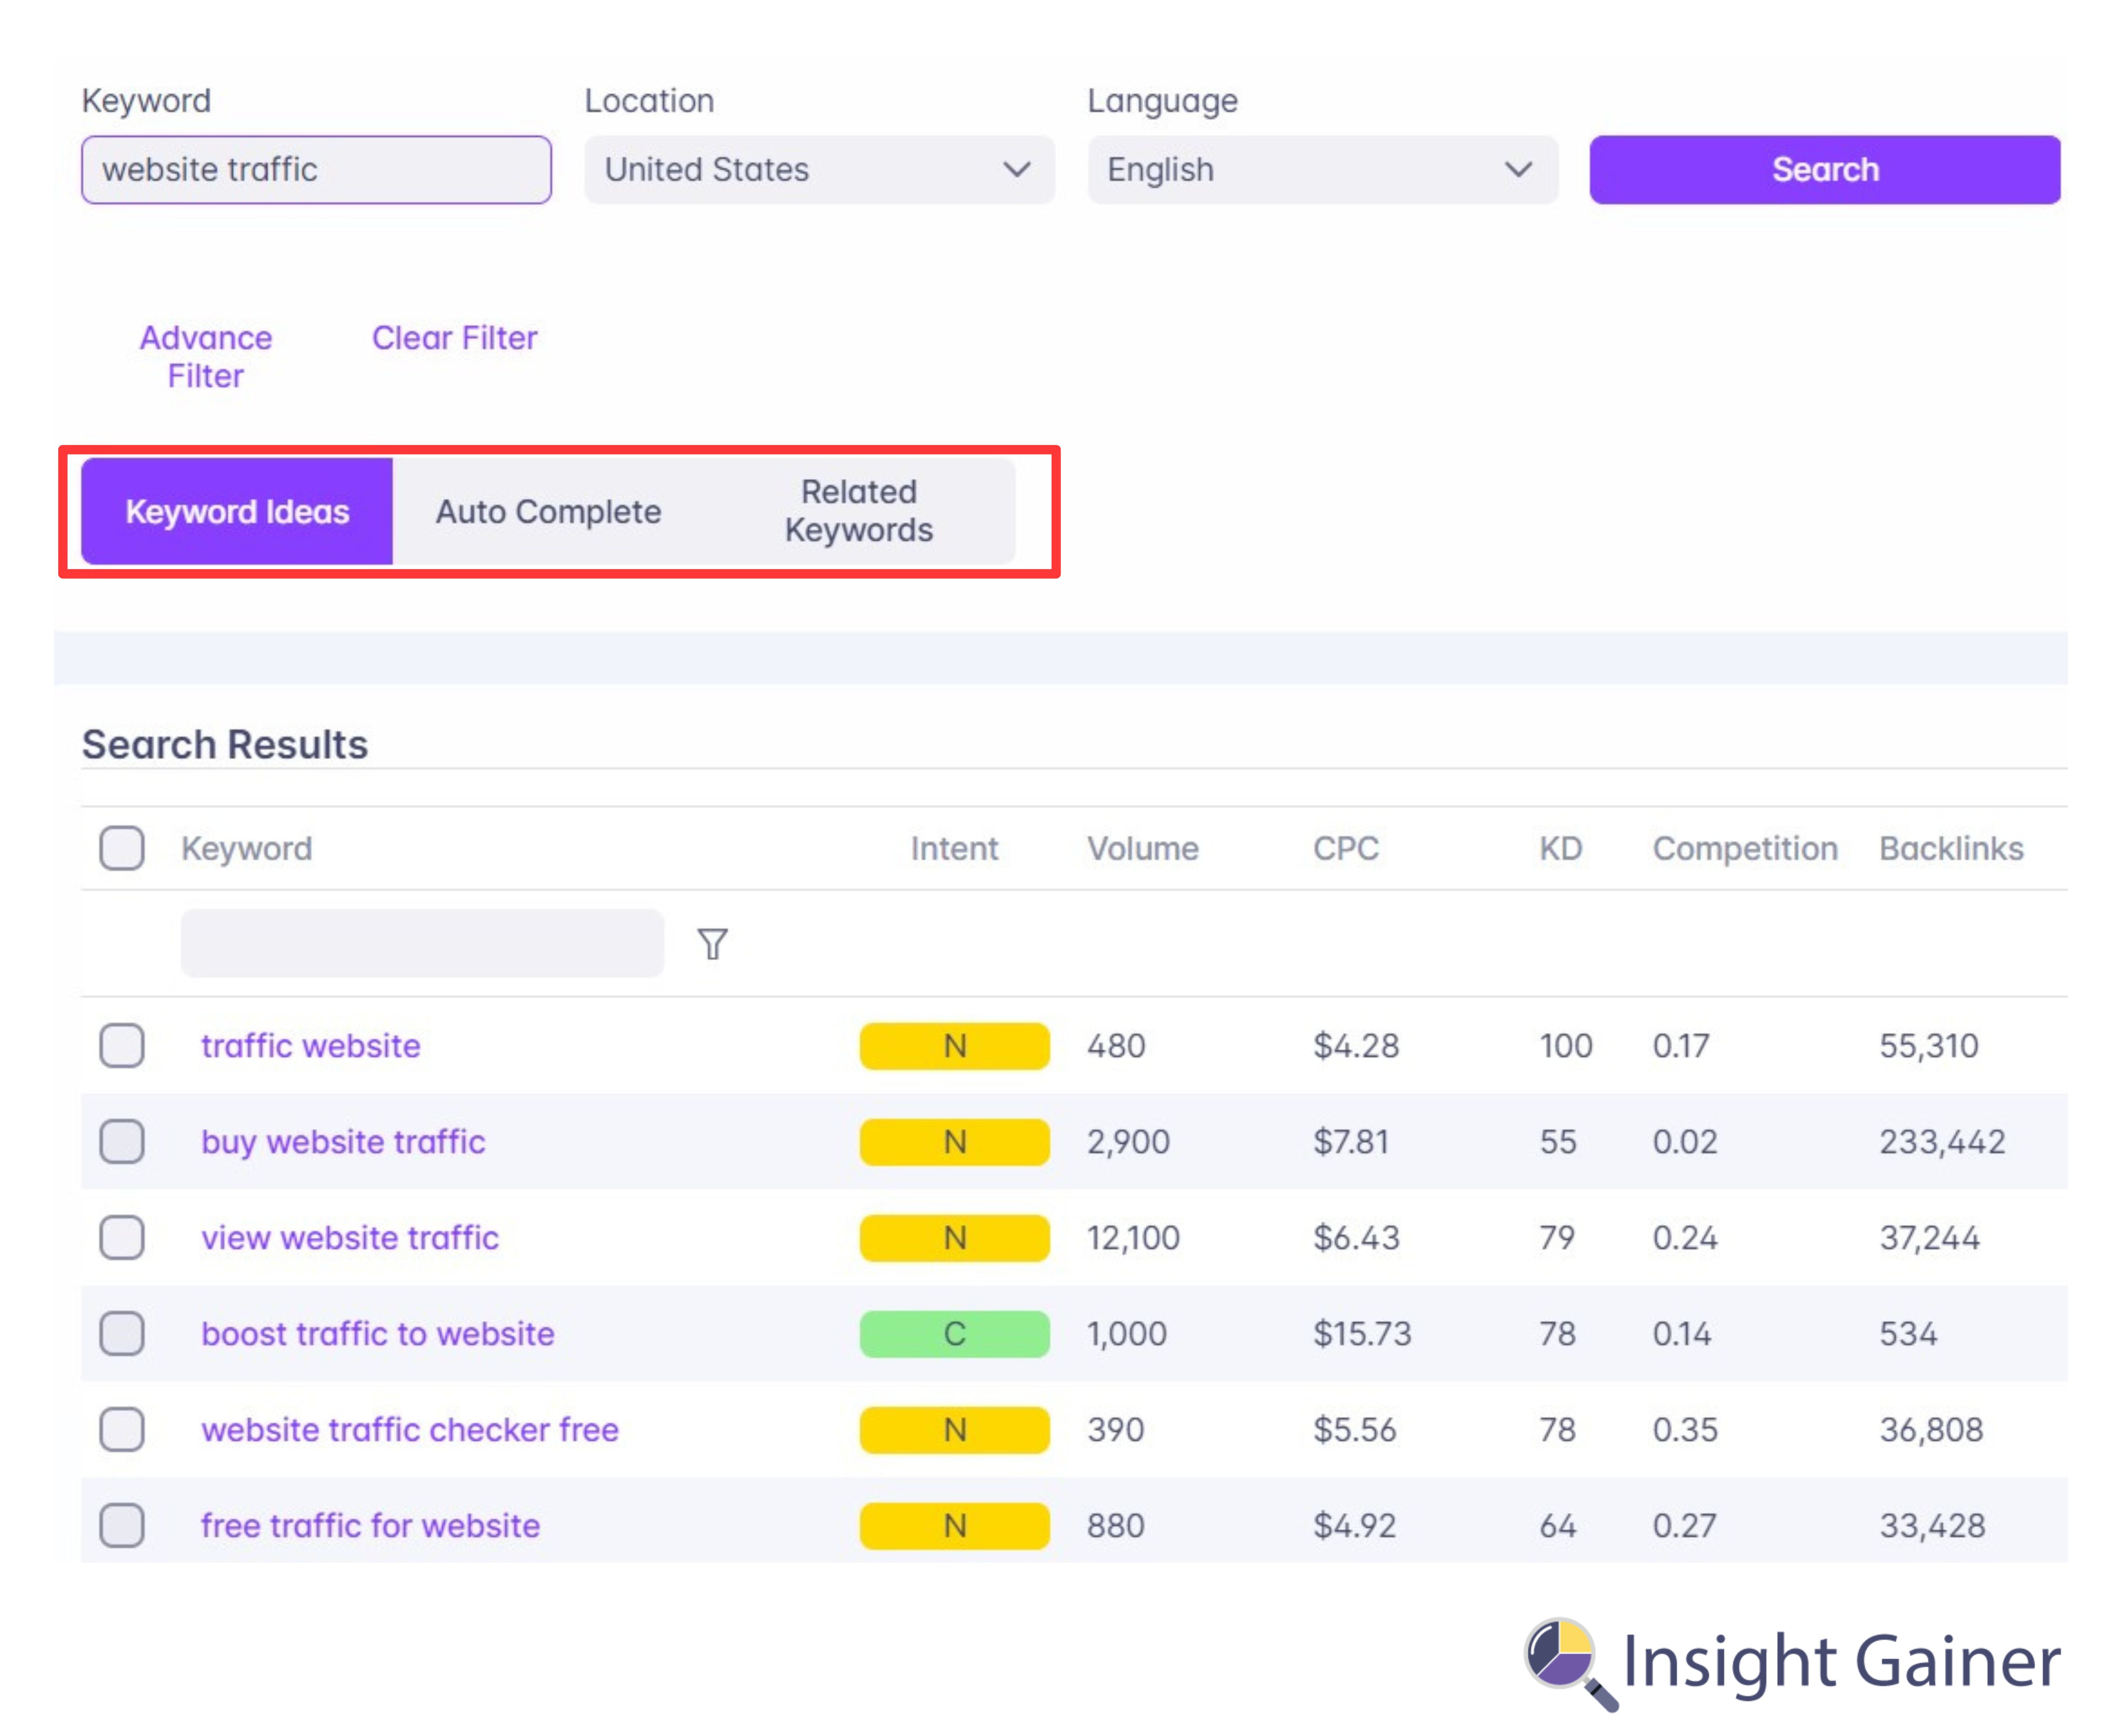
Task: Check the 'buy website traffic' row checkbox
Action: pyautogui.click(x=122, y=1141)
